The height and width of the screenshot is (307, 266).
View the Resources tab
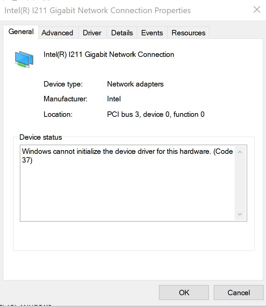[x=188, y=33]
